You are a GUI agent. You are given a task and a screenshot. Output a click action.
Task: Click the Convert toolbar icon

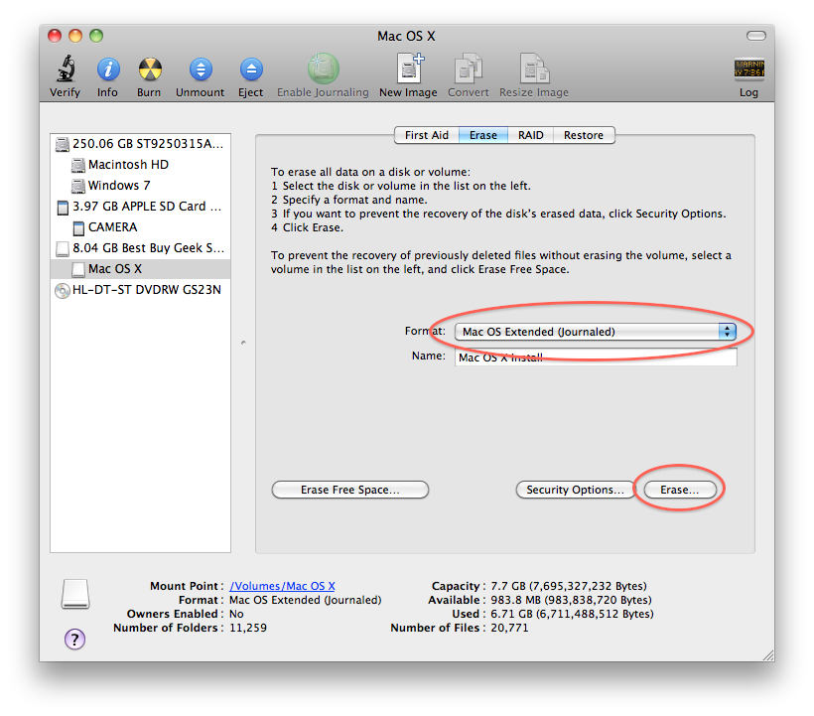468,68
